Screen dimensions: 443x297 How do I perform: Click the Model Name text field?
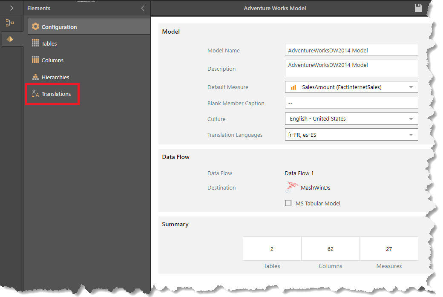pyautogui.click(x=351, y=50)
